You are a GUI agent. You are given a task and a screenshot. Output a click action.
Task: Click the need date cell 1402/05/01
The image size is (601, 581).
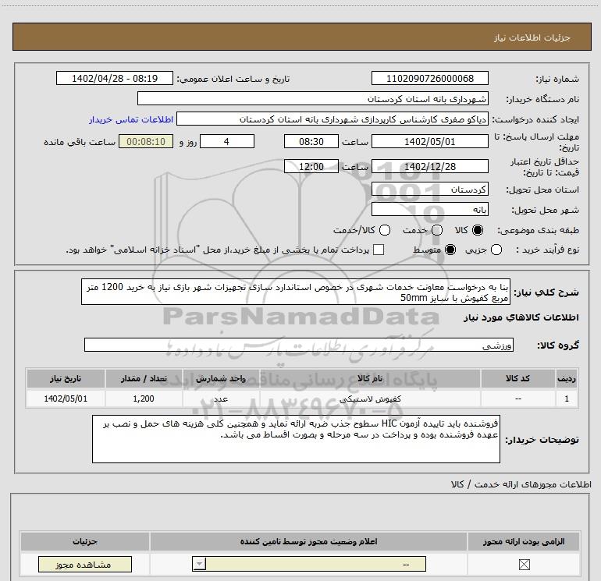(x=66, y=399)
